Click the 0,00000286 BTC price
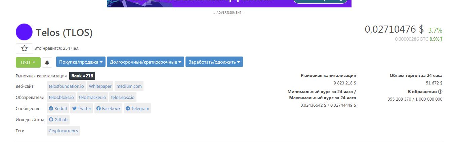The image size is (453, 142). click(412, 39)
